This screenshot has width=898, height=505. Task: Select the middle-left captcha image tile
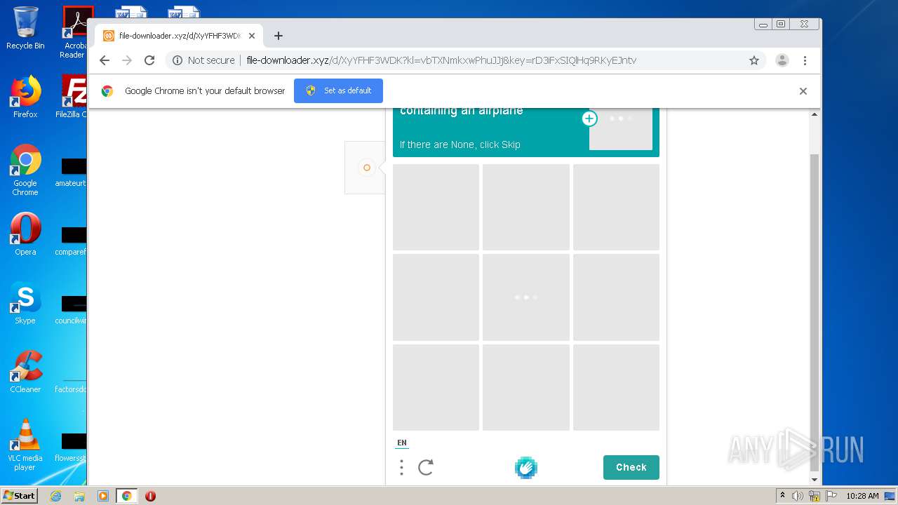coord(436,297)
